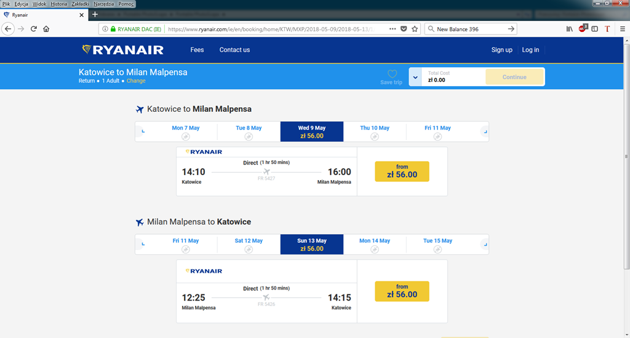630x338 pixels.
Task: Close the Ryanair browser tab
Action: (82, 15)
